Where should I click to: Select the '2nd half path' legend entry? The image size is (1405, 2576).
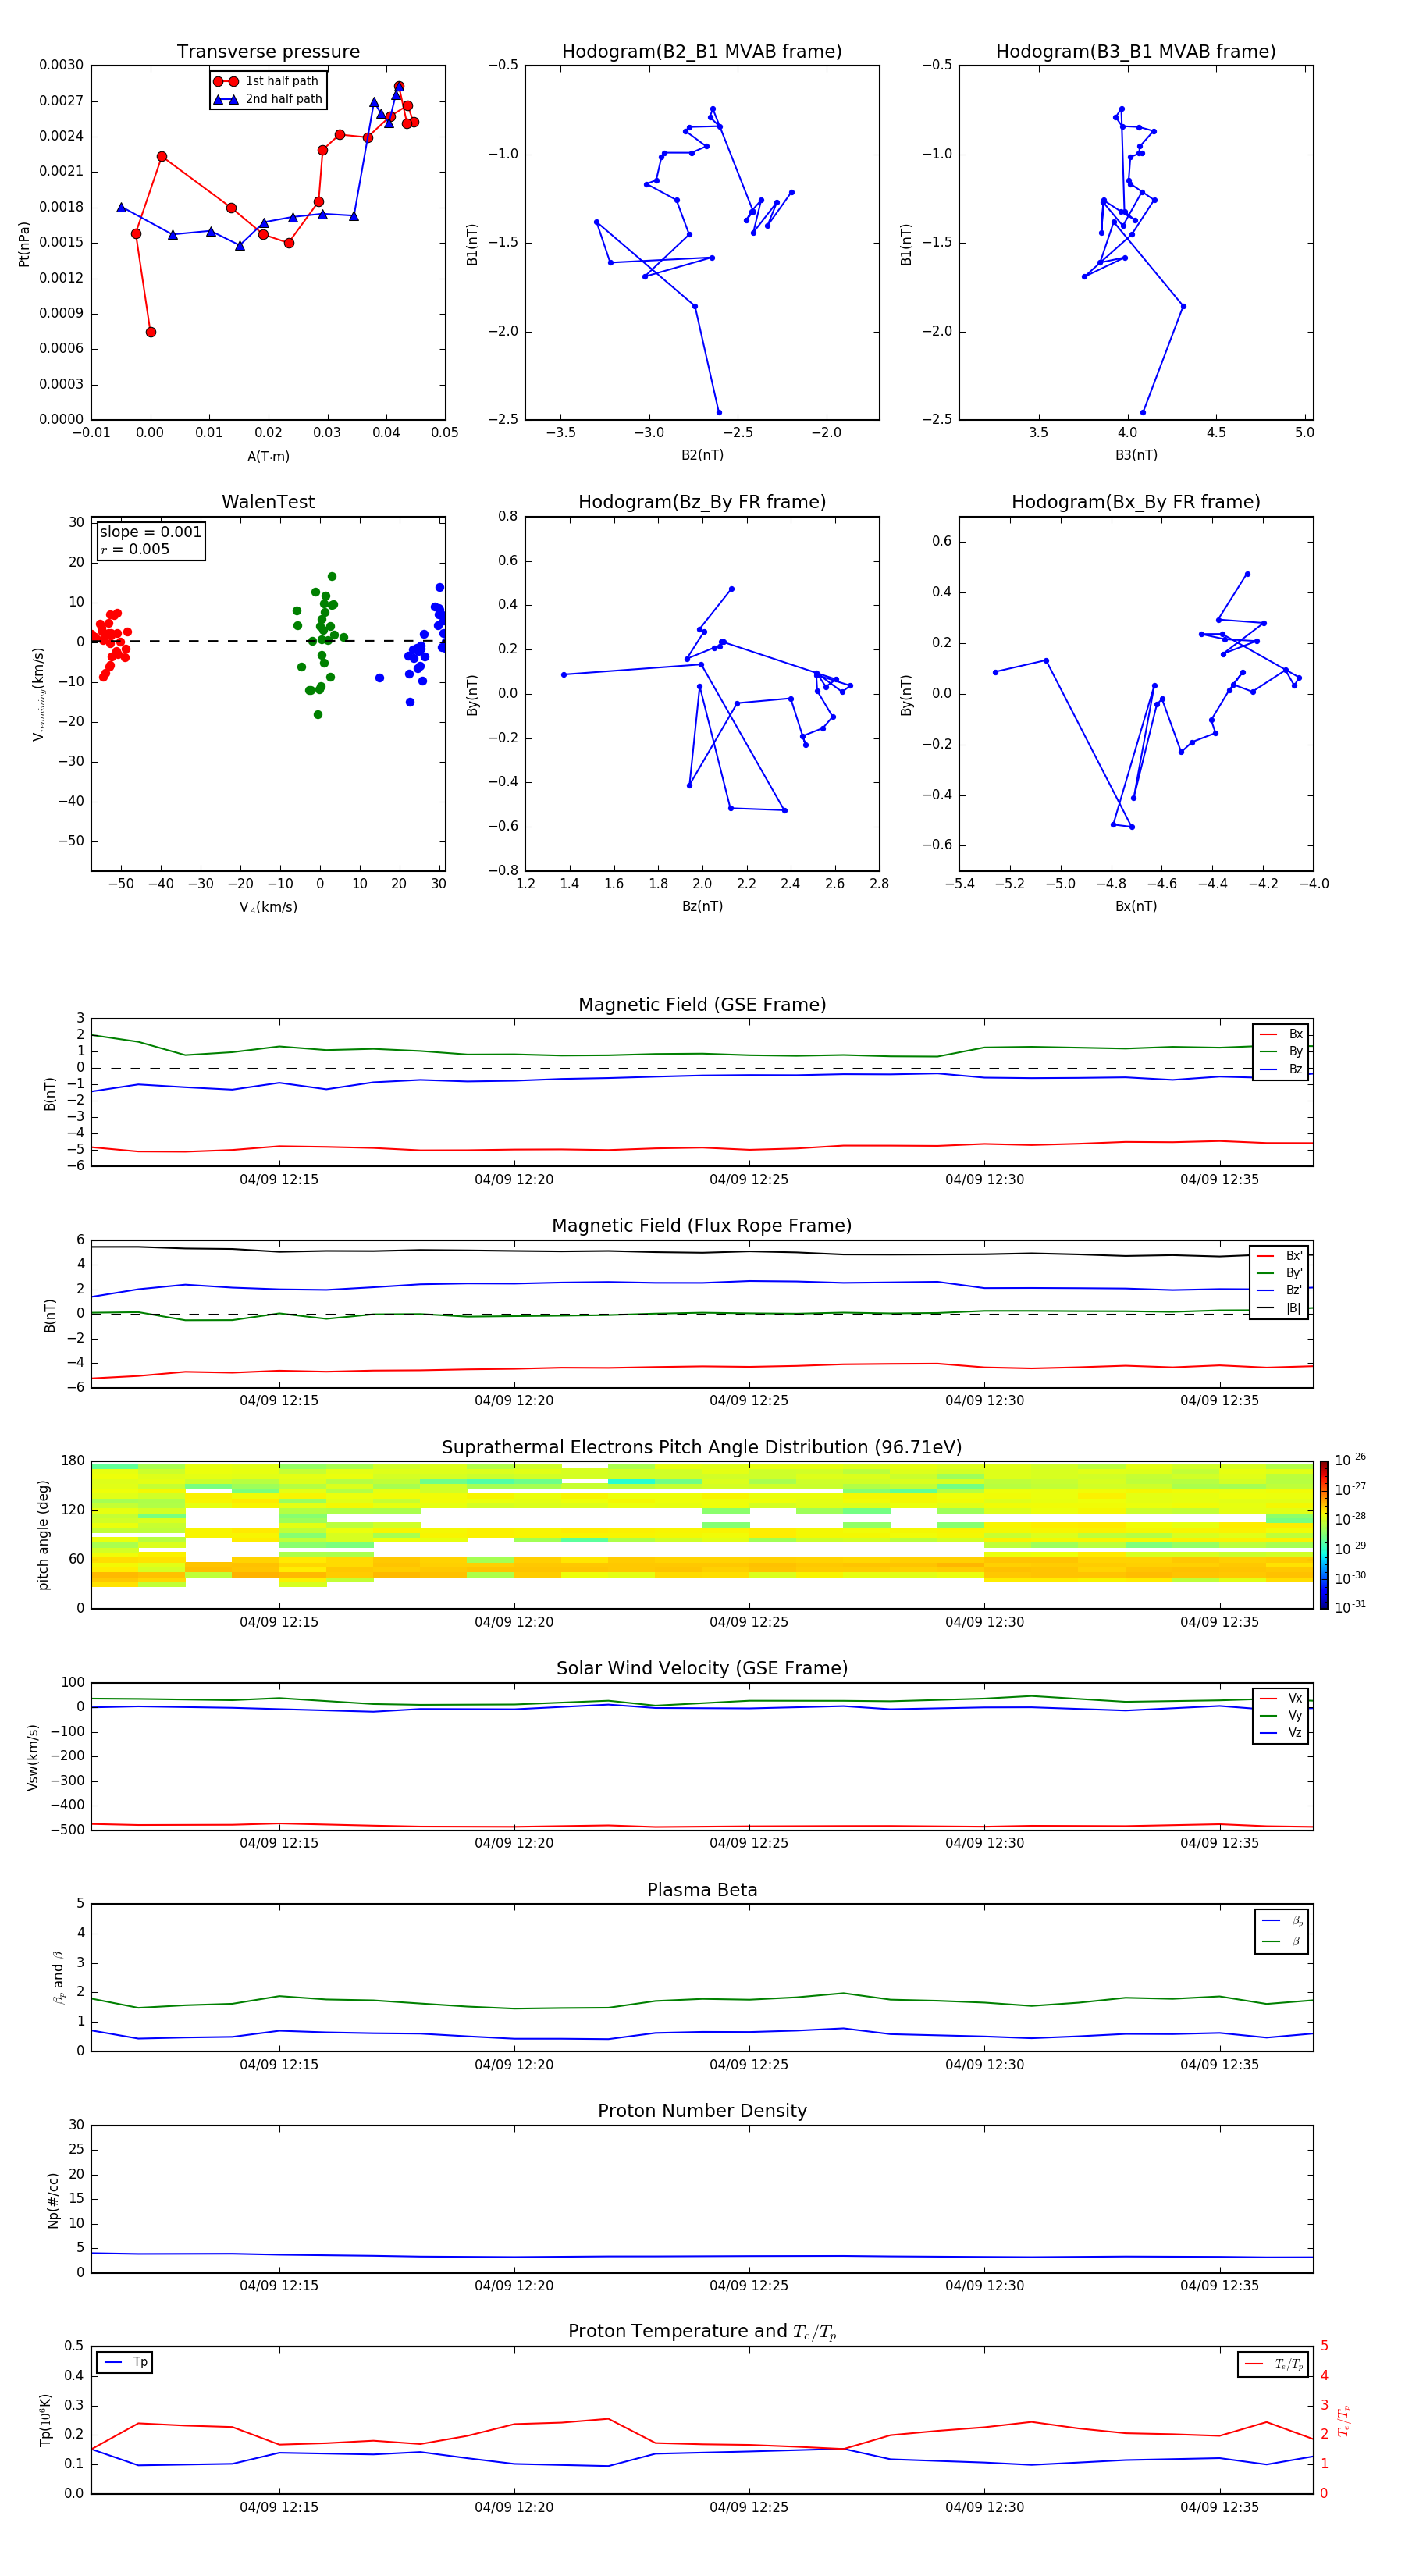click(x=268, y=99)
